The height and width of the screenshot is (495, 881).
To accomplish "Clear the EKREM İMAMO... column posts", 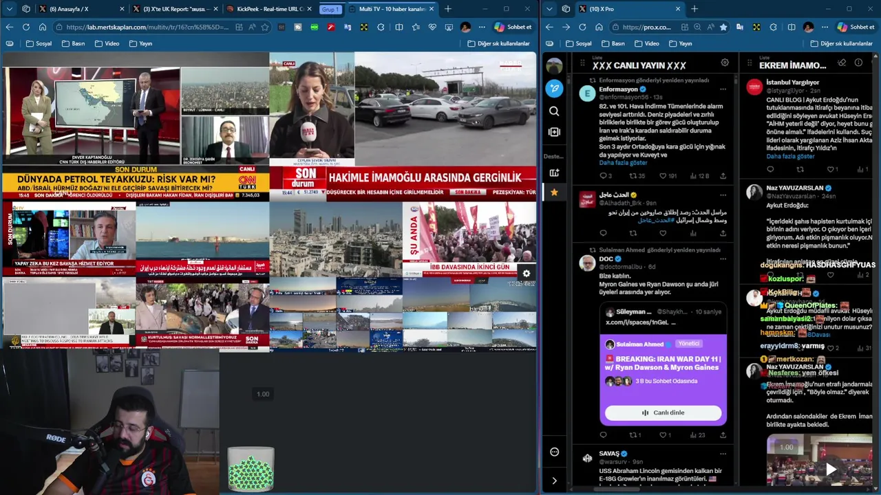I will pyautogui.click(x=842, y=63).
